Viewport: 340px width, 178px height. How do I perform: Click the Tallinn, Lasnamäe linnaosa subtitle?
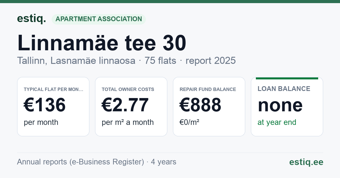click(x=126, y=60)
